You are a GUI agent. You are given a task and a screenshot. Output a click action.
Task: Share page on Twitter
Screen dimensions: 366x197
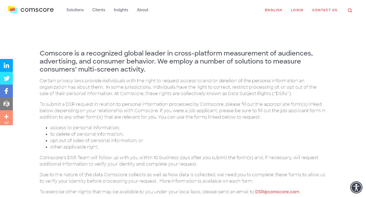pyautogui.click(x=6, y=78)
